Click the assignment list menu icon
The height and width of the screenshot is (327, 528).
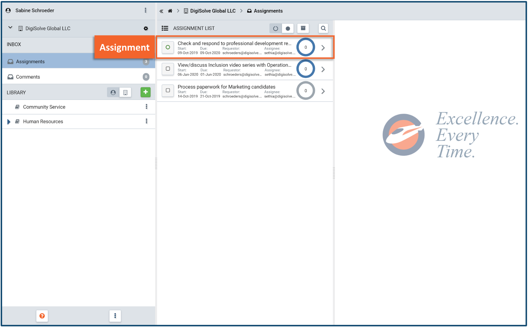tap(165, 28)
